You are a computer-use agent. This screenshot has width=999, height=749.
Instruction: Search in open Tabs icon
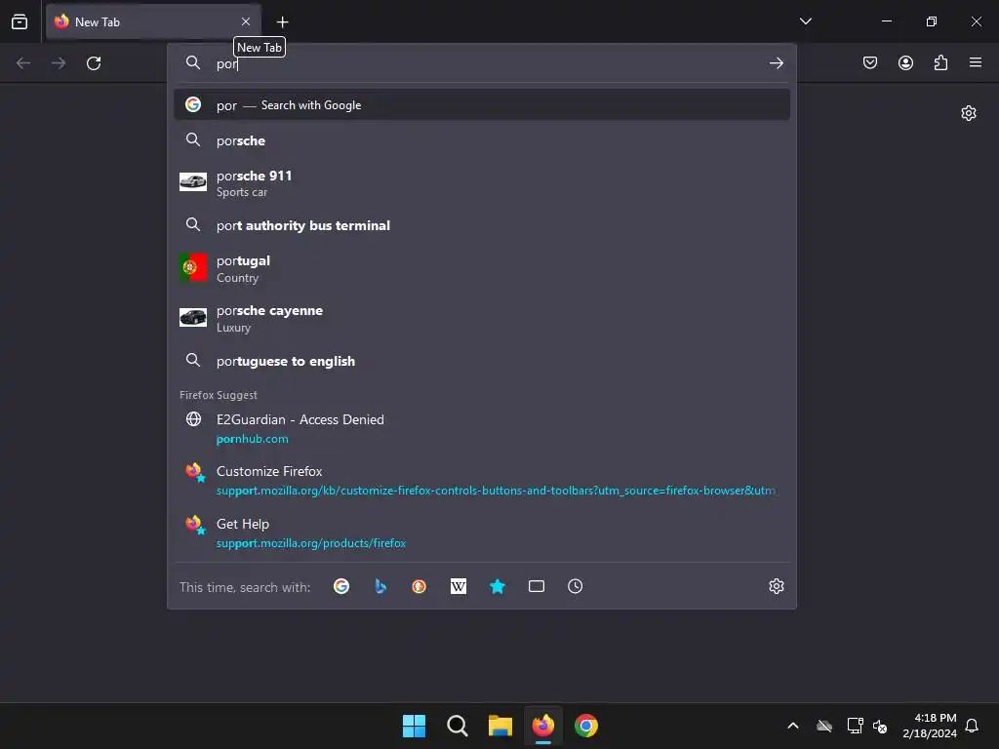tap(537, 586)
